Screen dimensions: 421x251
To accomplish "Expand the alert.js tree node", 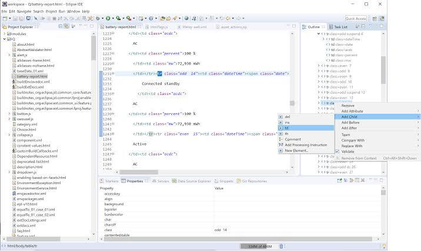I will pos(9,55).
